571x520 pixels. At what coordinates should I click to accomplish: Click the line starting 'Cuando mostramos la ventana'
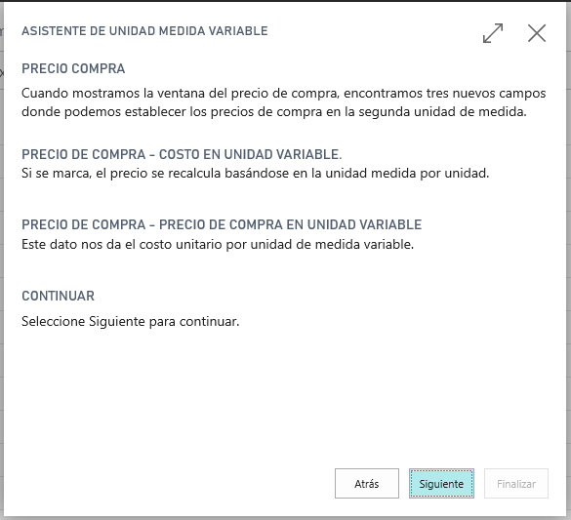tap(284, 94)
